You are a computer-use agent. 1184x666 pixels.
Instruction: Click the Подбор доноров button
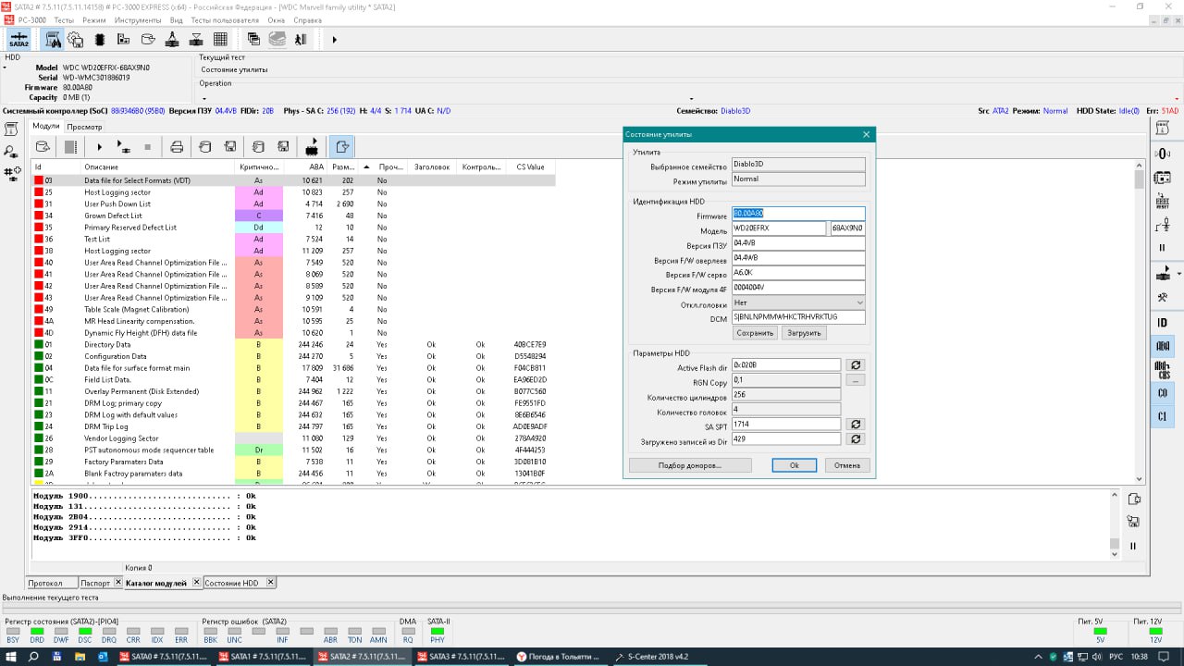[x=690, y=465]
